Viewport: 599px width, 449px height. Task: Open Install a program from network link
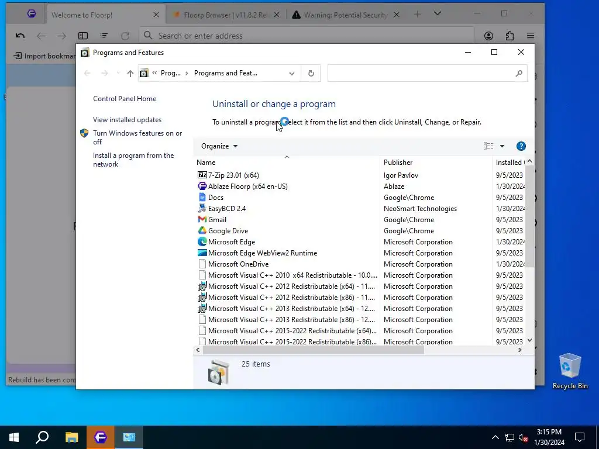click(x=133, y=160)
